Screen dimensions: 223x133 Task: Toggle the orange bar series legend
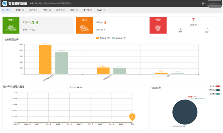(97, 38)
